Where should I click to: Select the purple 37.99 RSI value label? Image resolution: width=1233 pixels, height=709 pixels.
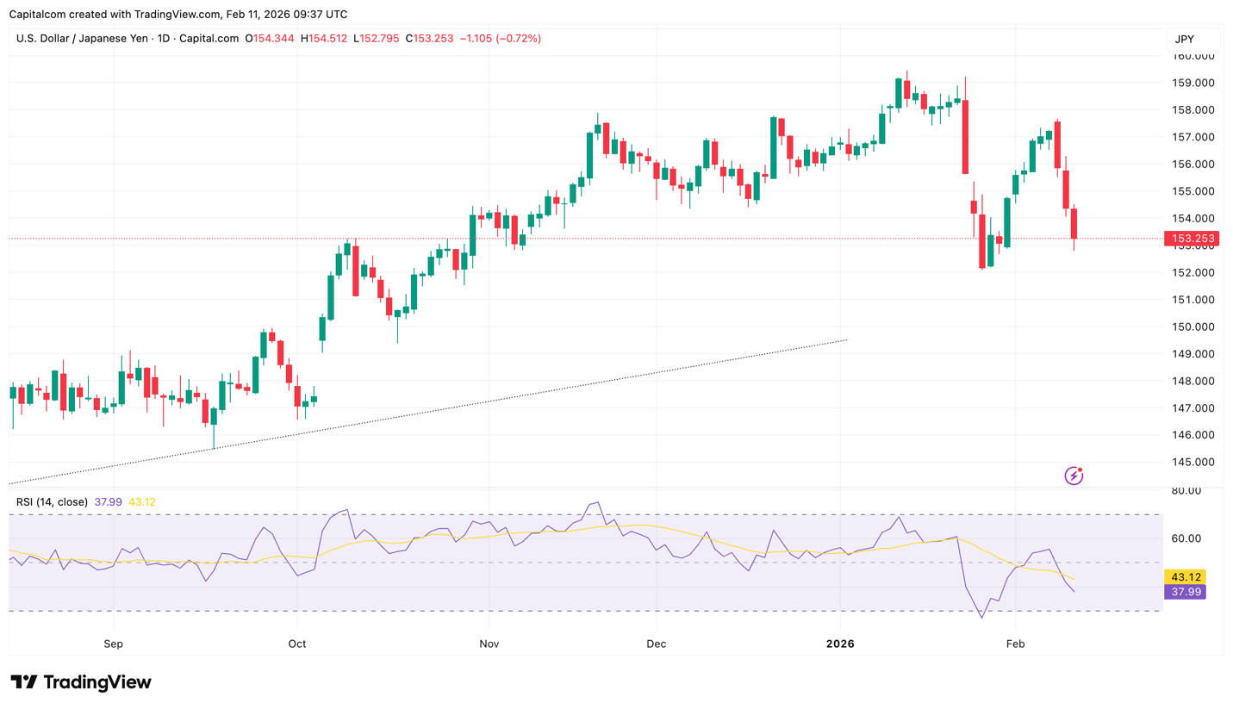click(1184, 591)
